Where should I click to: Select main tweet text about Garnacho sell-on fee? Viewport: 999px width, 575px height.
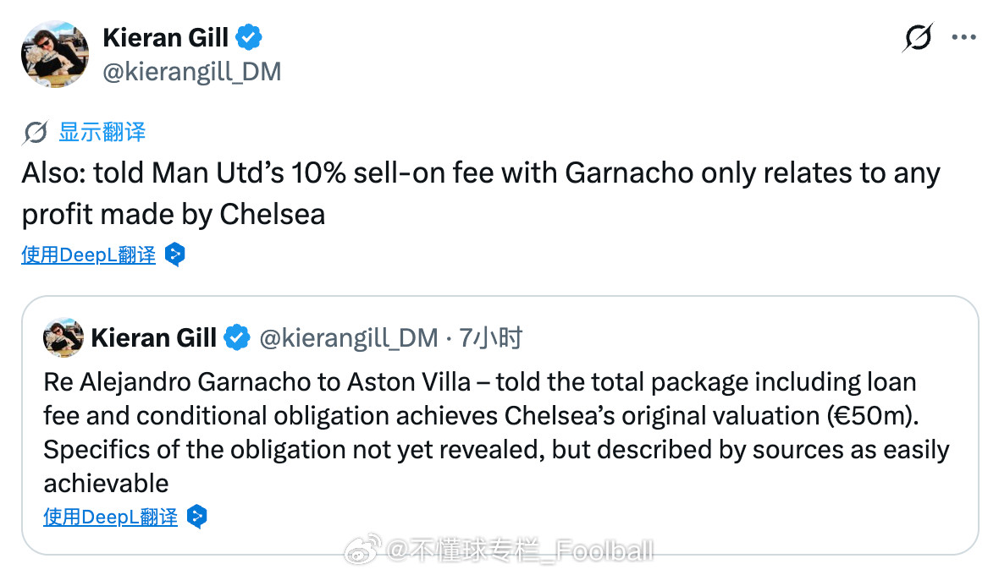481,194
